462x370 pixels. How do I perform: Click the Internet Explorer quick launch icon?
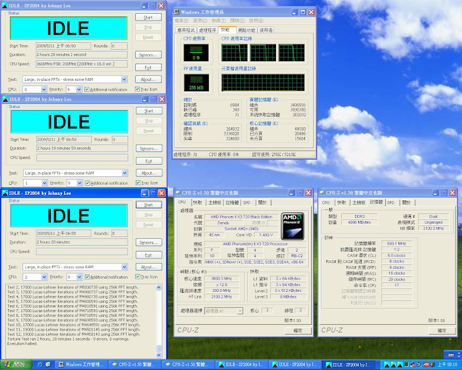[x=39, y=365]
